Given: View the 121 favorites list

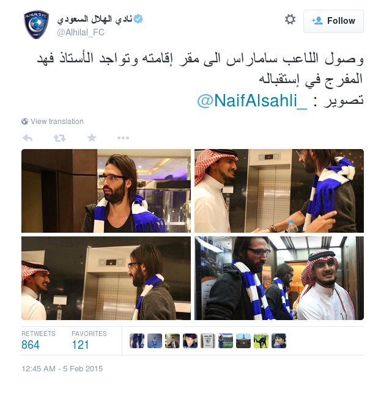Looking at the screenshot, I should pos(89,340).
